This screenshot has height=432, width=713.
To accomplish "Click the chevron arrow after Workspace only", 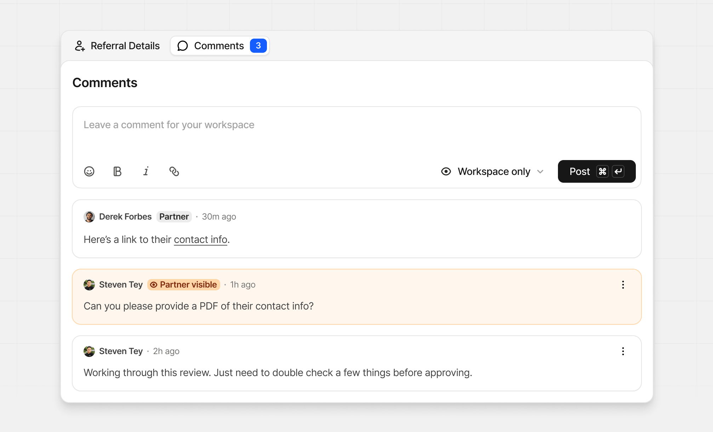I will tap(540, 171).
